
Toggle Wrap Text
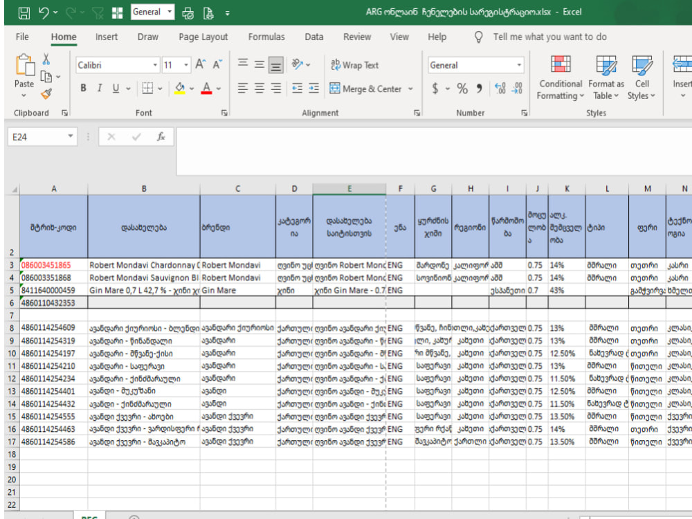click(355, 65)
